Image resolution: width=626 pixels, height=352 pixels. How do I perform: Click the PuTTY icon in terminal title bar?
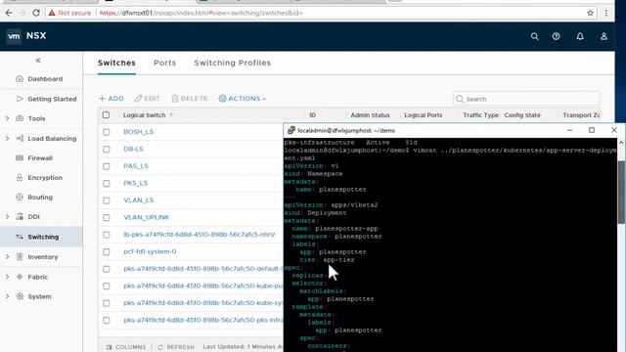(291, 130)
